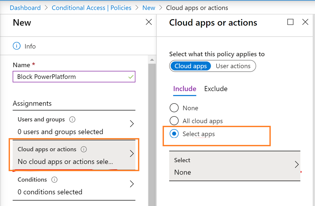Open Conditional Access | Policies breadcrumb
This screenshot has height=206, width=315.
click(91, 8)
